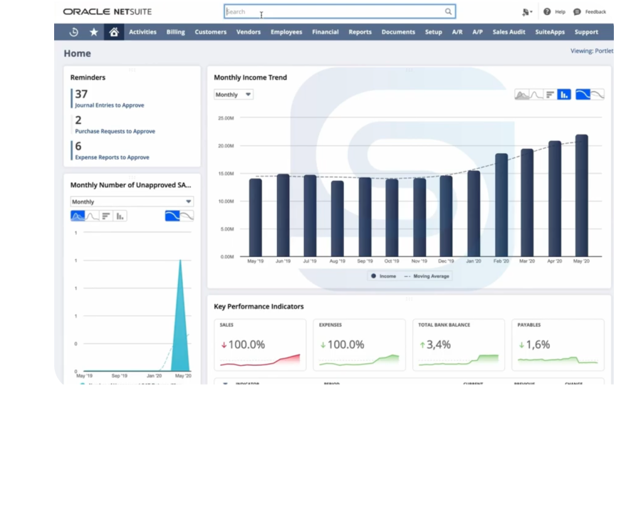Open Monthly dropdown in Unapproved SA portlet
This screenshot has height=507, width=641.
(132, 202)
